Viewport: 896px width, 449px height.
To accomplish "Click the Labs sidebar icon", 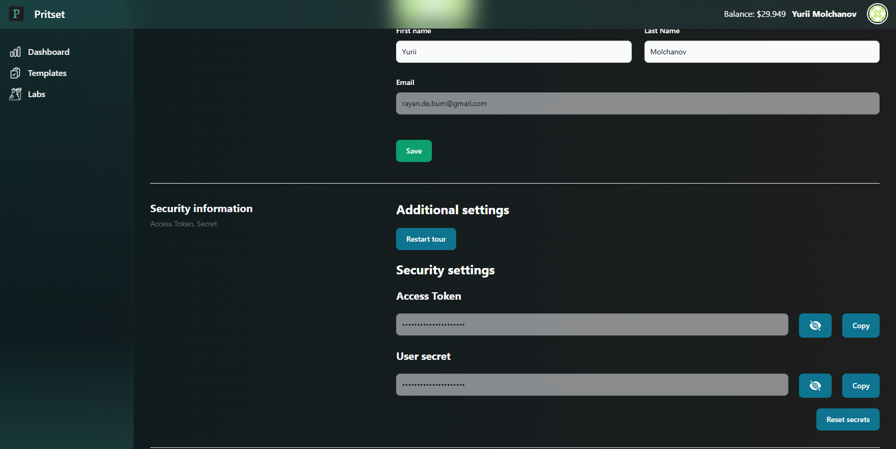I will [x=15, y=94].
